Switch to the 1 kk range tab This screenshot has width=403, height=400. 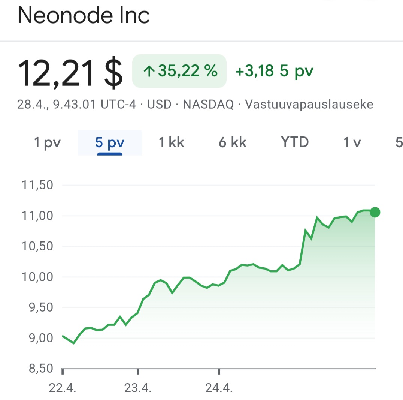tap(172, 143)
